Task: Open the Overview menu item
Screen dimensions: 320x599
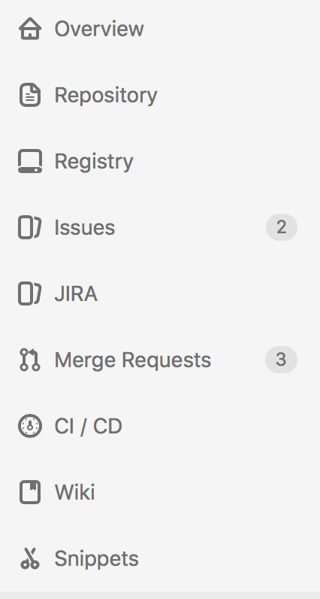Action: coord(99,29)
